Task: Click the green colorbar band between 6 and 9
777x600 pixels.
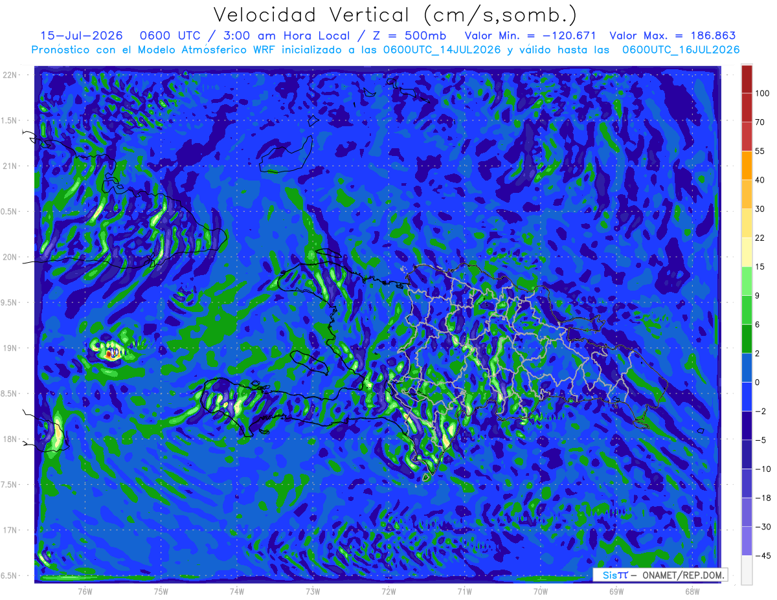Action: click(747, 309)
